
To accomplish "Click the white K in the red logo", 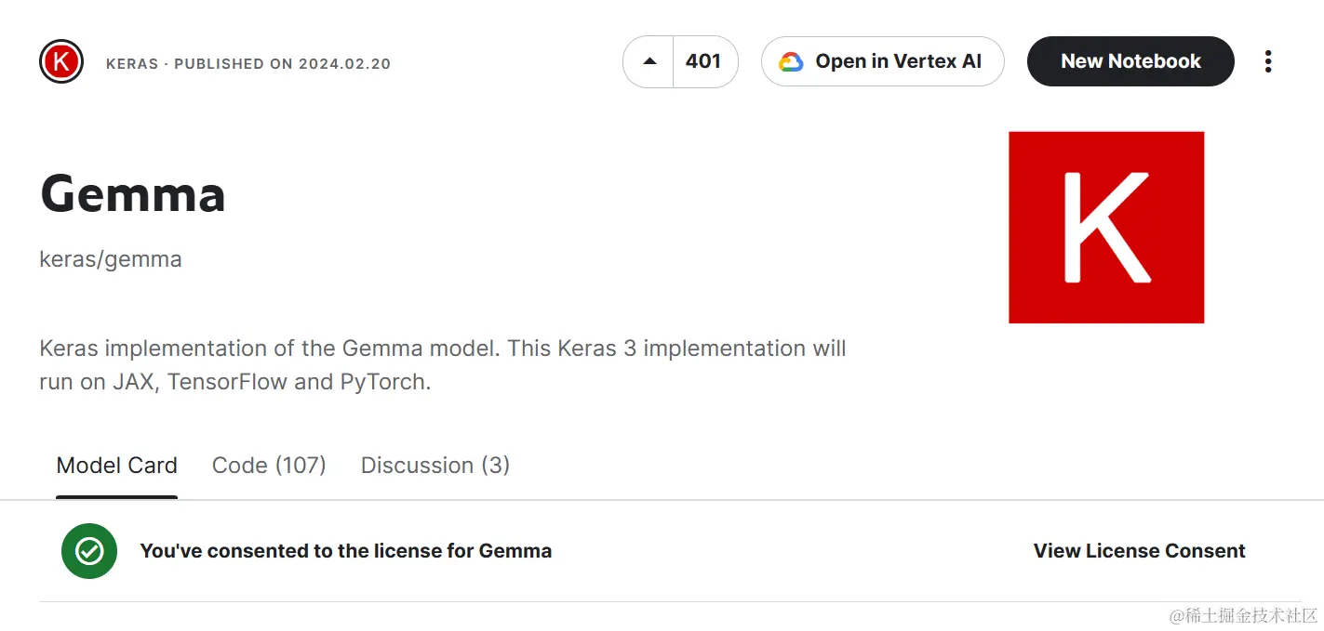I will (1106, 227).
